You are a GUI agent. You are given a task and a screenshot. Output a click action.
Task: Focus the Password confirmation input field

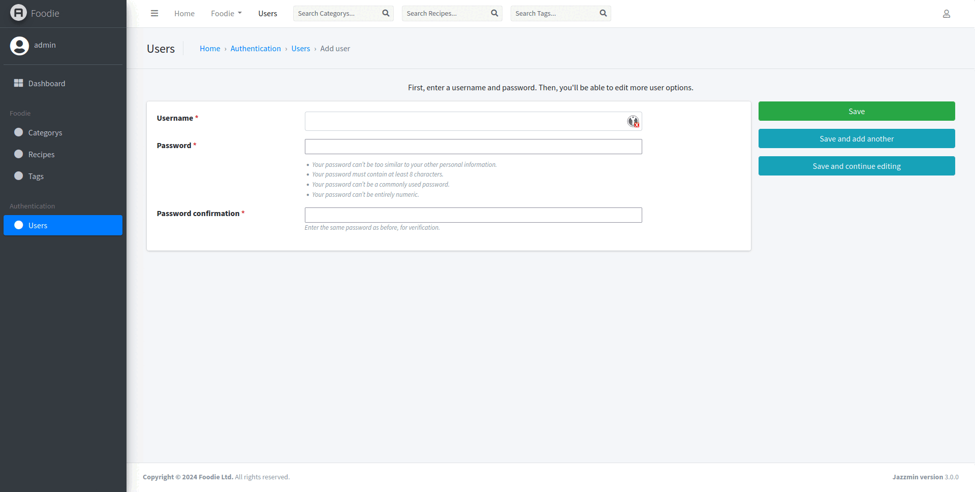(474, 215)
